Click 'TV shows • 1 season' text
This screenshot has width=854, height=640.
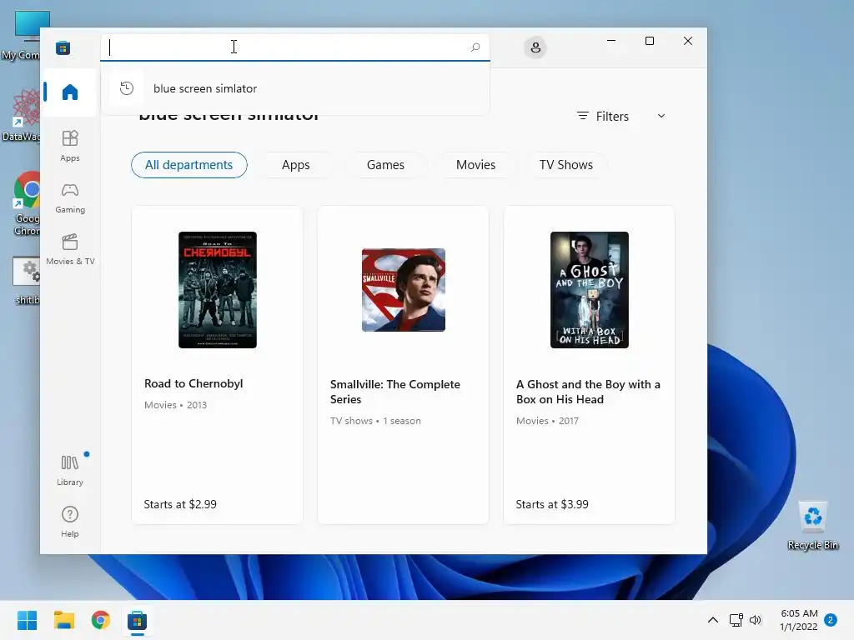point(375,421)
